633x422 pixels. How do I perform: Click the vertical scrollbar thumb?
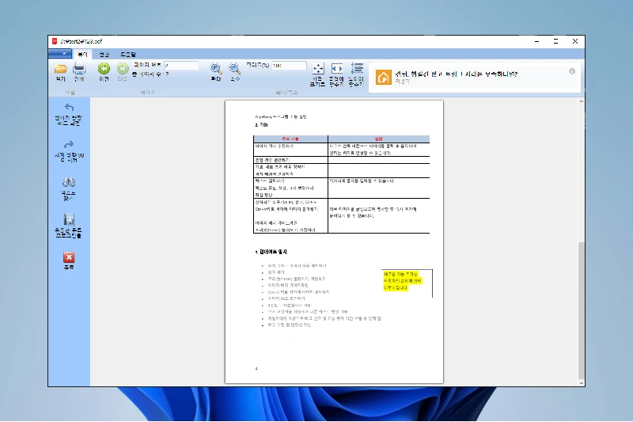pyautogui.click(x=582, y=310)
